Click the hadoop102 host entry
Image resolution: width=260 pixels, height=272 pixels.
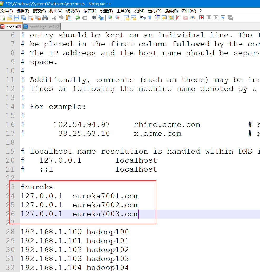pyautogui.click(x=108, y=250)
